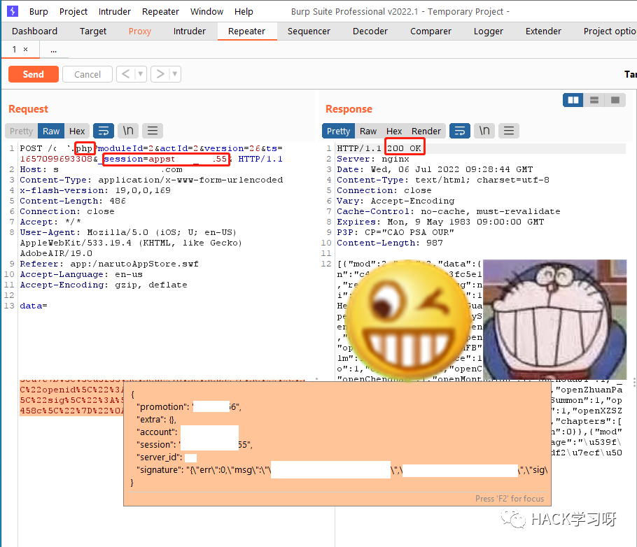
Task: Switch to the Sequencer tab
Action: 309,31
